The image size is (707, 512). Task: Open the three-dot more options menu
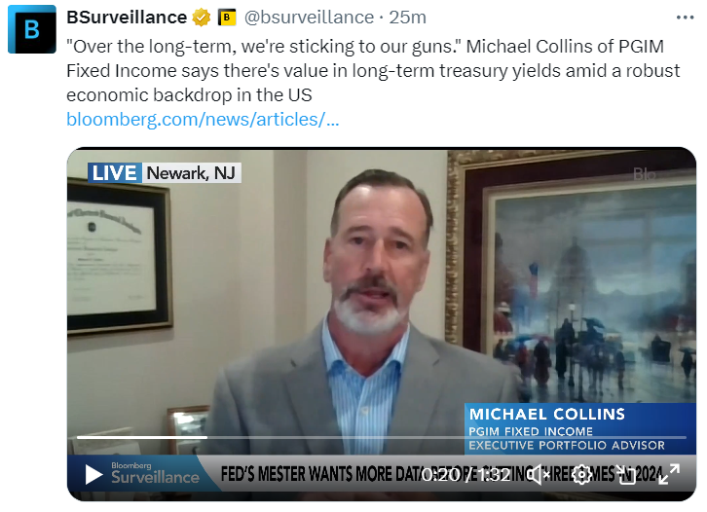[685, 18]
